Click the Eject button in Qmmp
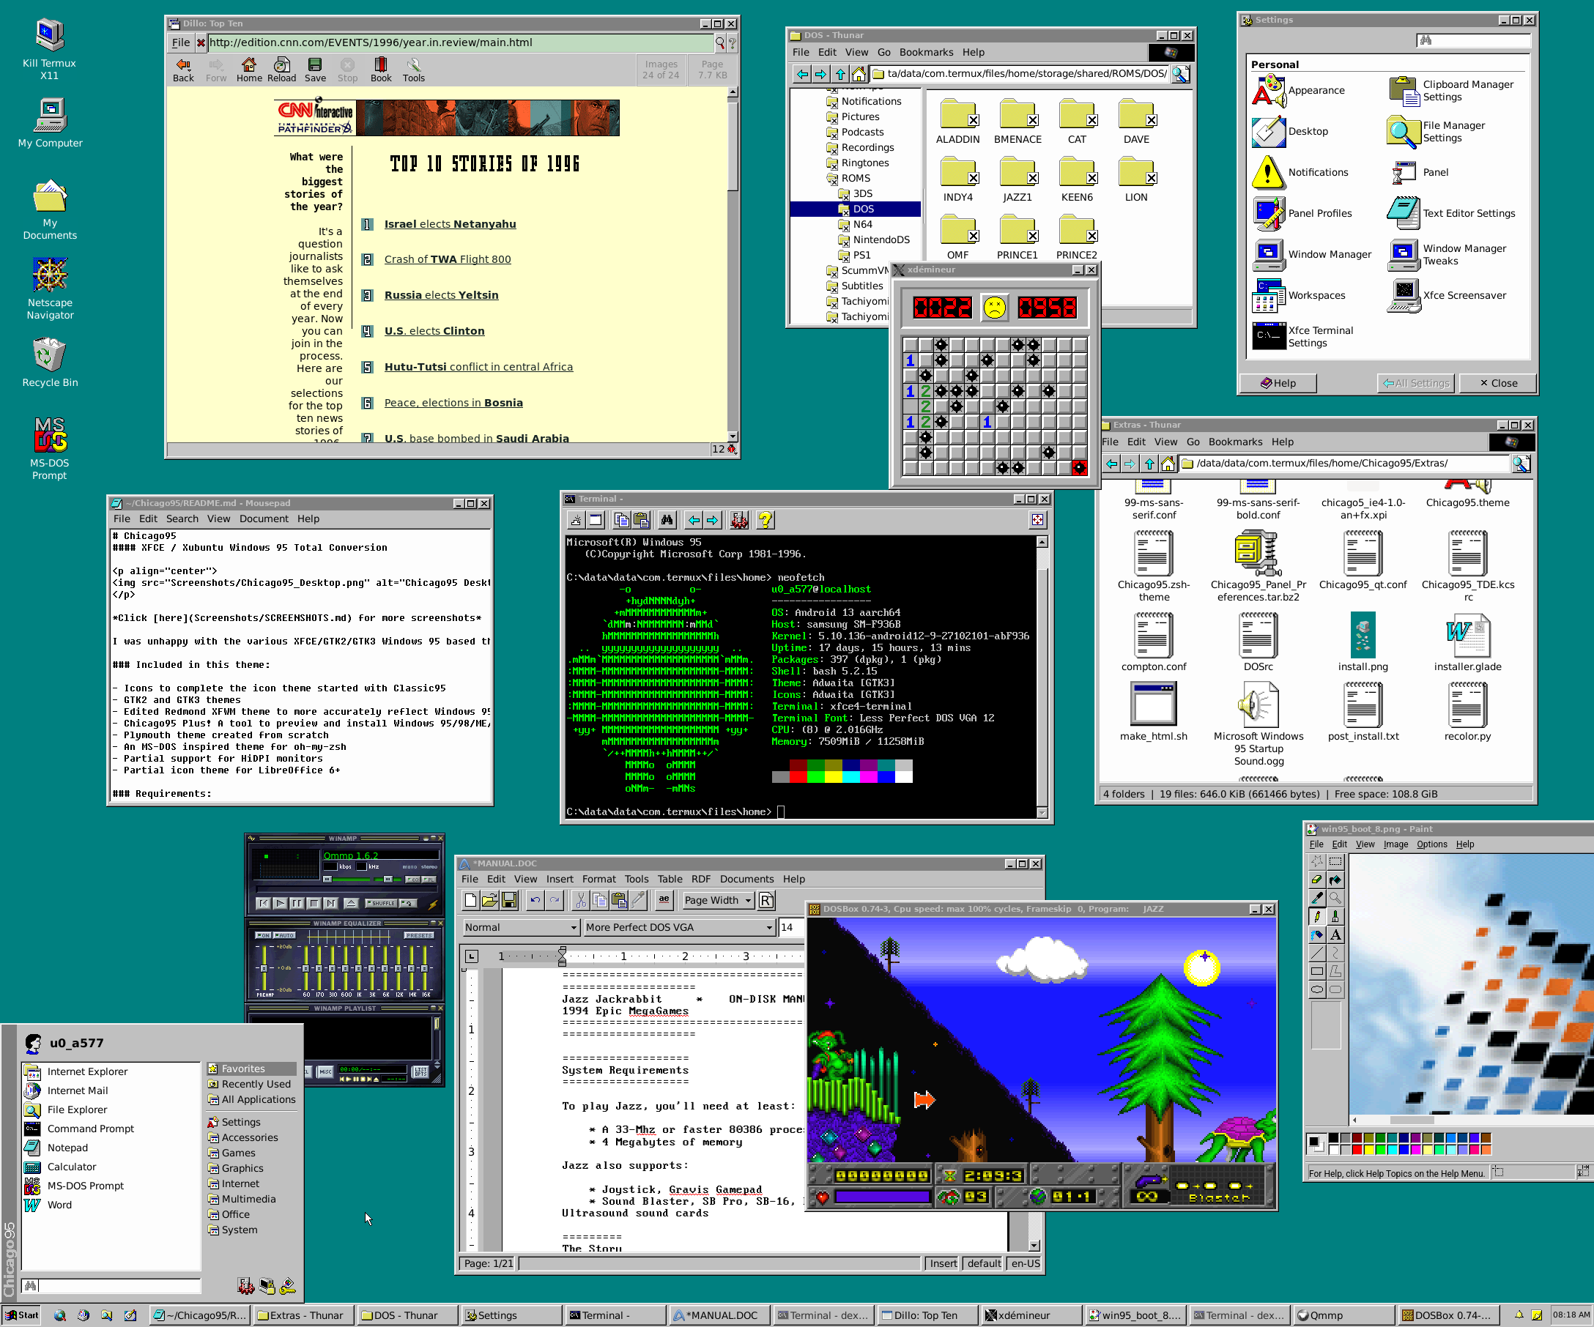The height and width of the screenshot is (1327, 1594). [352, 904]
